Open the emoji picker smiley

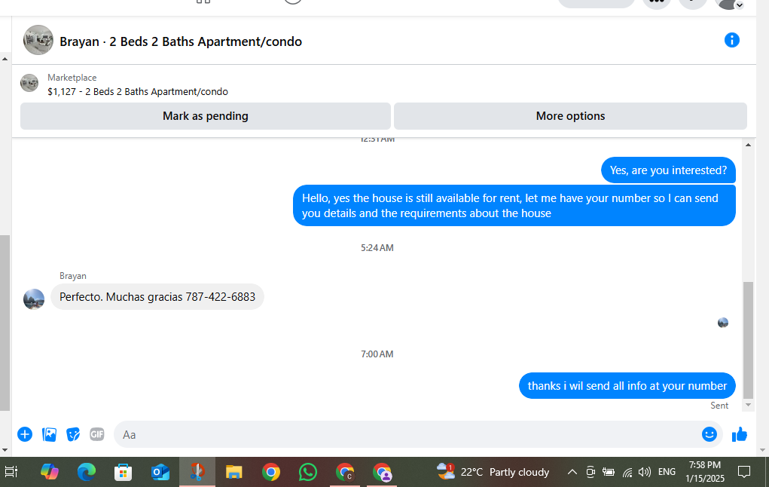[x=709, y=434]
